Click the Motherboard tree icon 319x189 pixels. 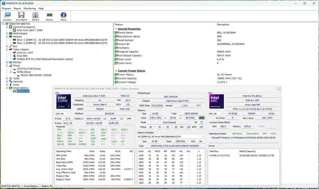(11, 33)
